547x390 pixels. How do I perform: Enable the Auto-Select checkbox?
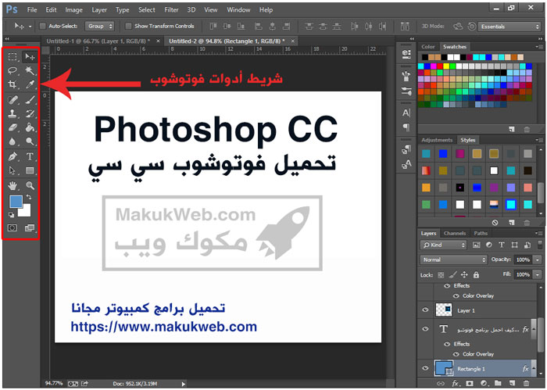42,26
